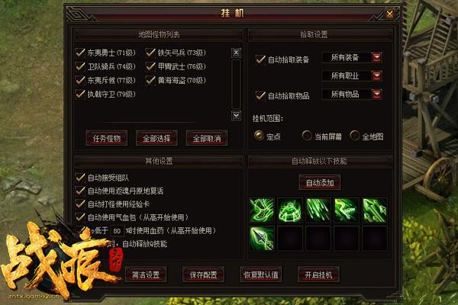
Task: Click the HP threshold input showing 80
Action: (117, 231)
